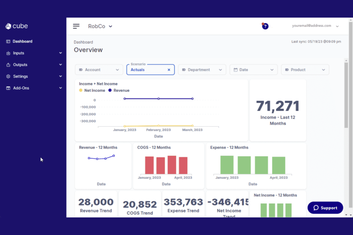Image resolution: width=353 pixels, height=235 pixels.
Task: Click the help question mark icon
Action: coord(265,26)
